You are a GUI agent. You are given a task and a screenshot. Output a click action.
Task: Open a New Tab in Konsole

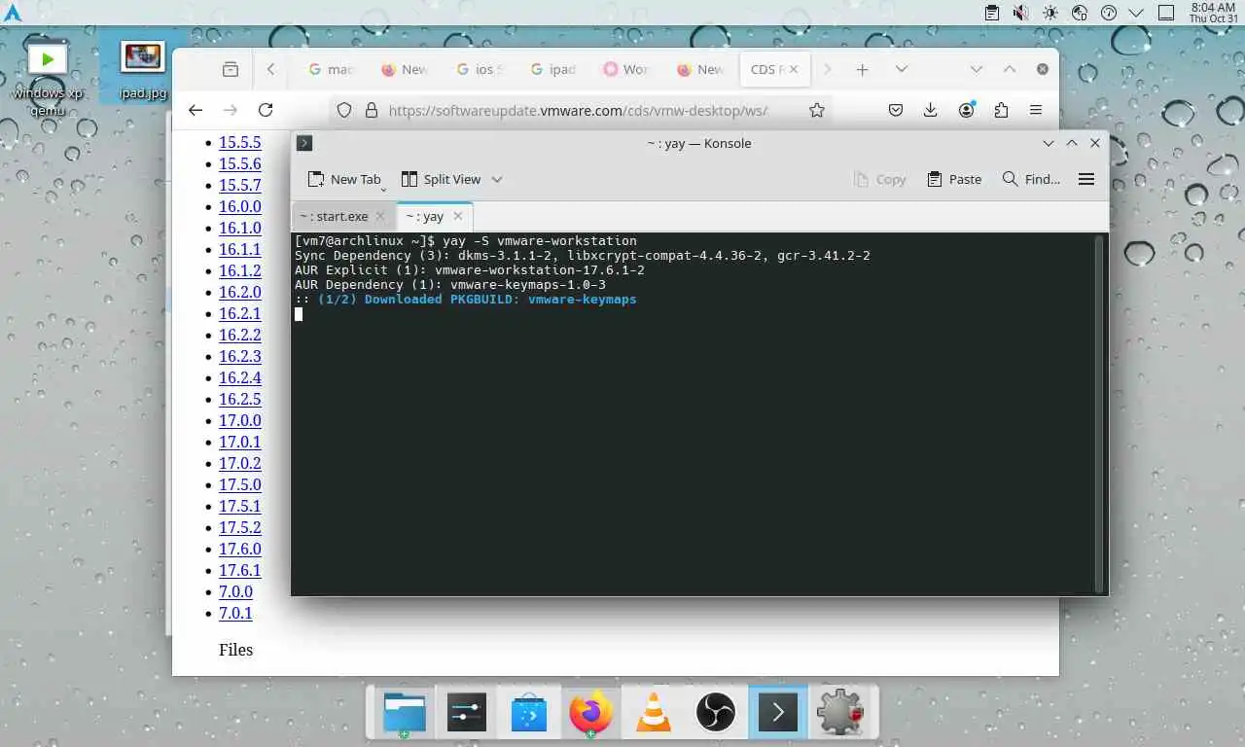tap(344, 179)
